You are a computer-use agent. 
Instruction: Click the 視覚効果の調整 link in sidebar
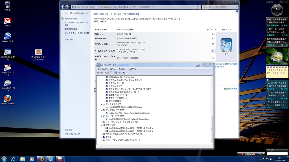click(x=71, y=19)
